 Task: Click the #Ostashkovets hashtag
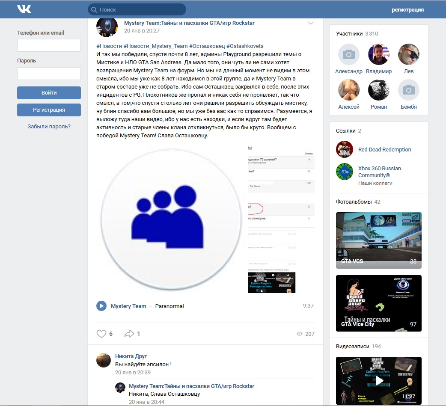(x=245, y=46)
